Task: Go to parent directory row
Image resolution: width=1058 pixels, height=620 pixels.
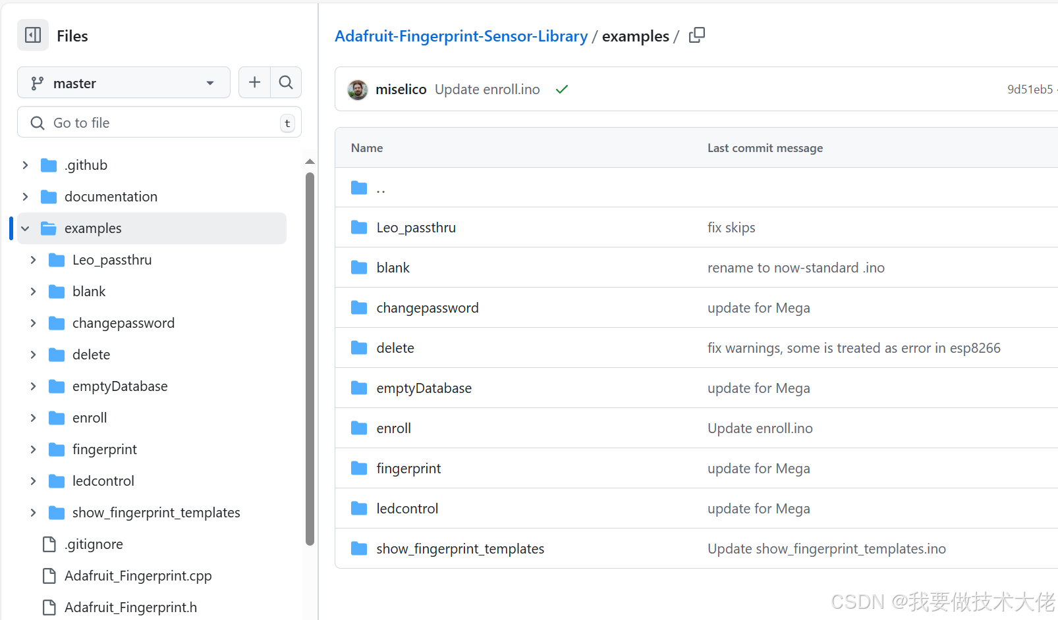Action: [x=696, y=188]
